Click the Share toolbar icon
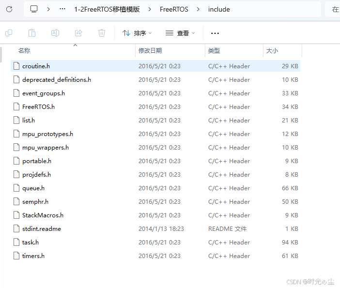340x288 pixels. coord(78,33)
